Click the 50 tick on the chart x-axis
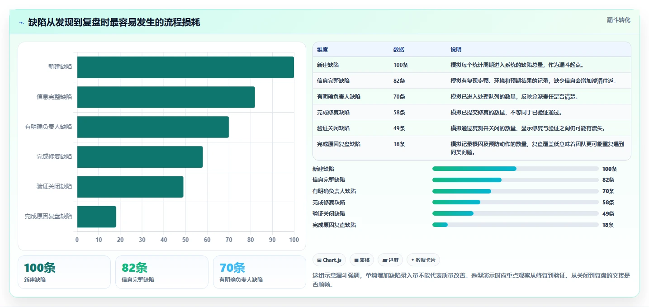The width and height of the screenshot is (649, 307). (x=185, y=240)
